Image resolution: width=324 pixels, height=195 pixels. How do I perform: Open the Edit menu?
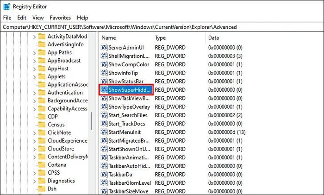point(22,18)
